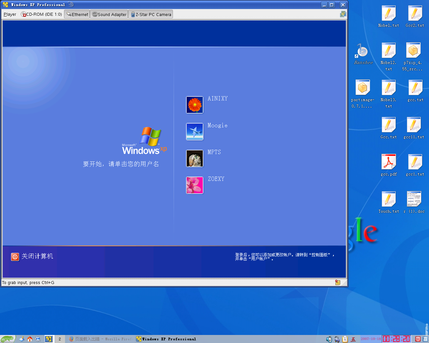Click the Moogie airplane avatar
Viewport: 429px width, 343px height.
[x=195, y=132]
